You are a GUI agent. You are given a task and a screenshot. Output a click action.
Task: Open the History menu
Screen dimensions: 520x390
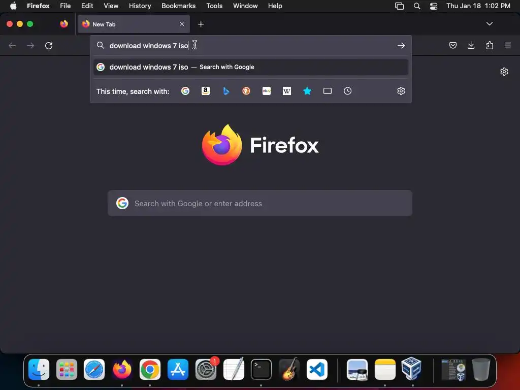140,6
